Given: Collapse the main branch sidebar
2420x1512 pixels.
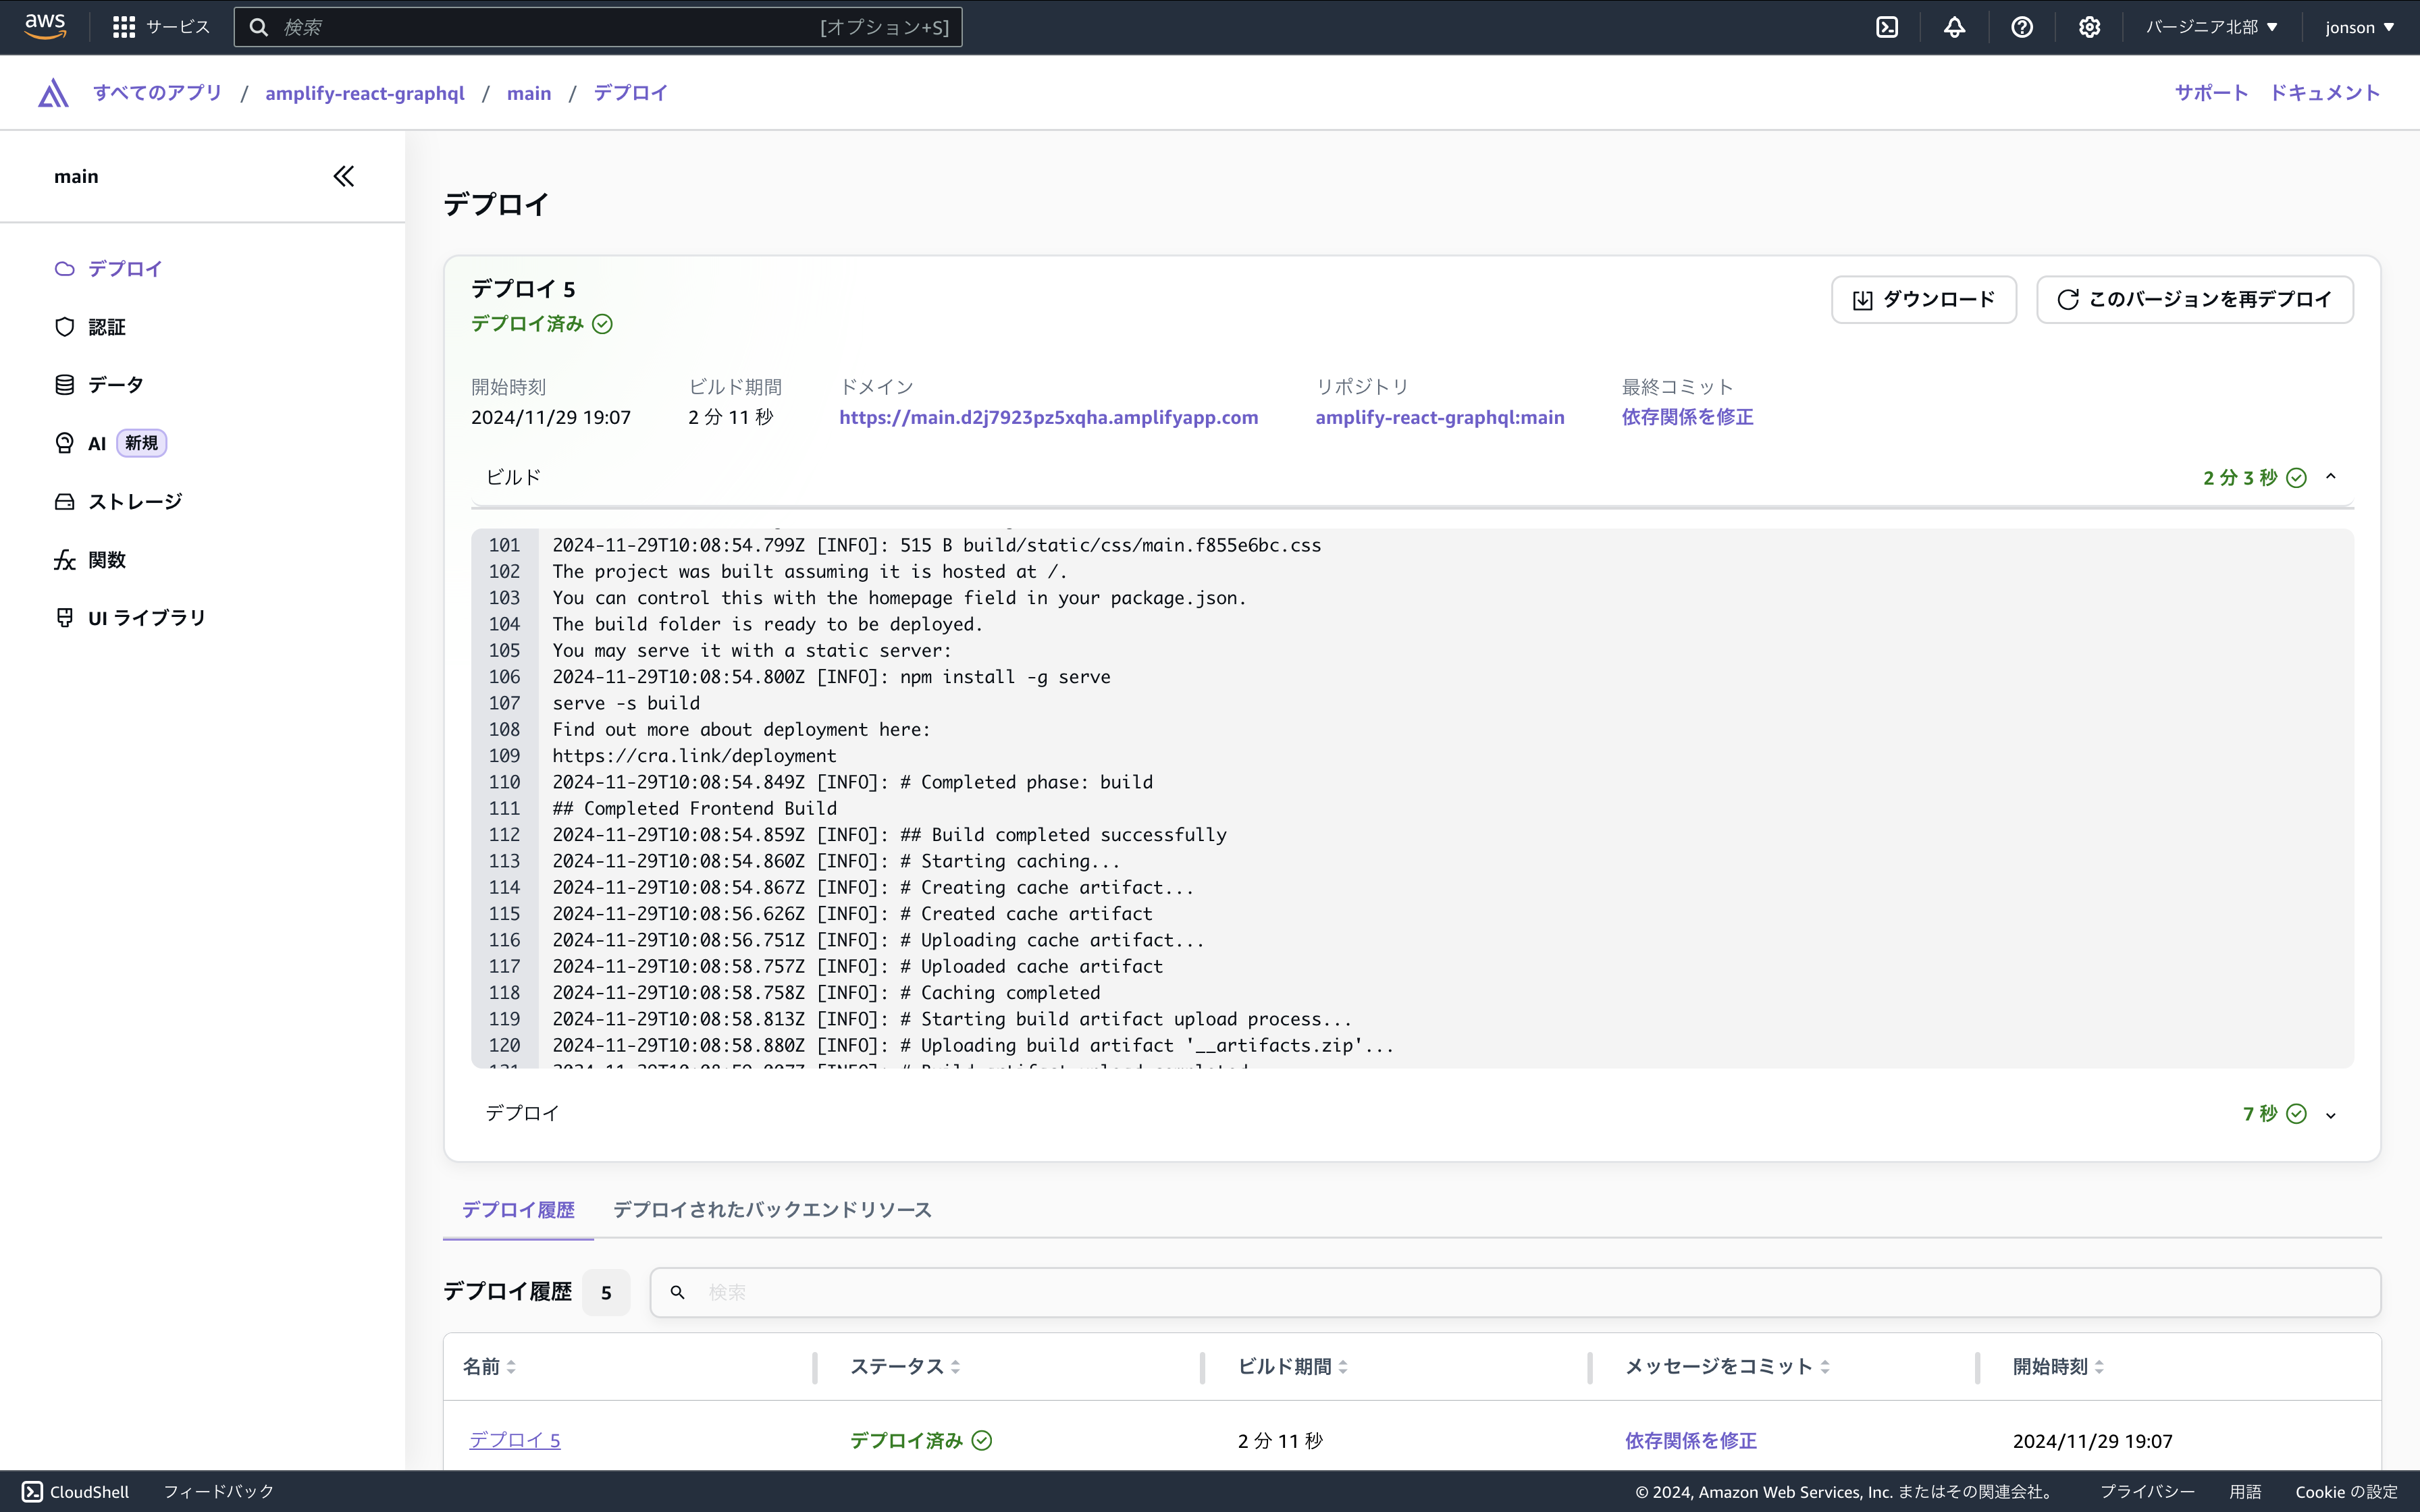Looking at the screenshot, I should pyautogui.click(x=343, y=176).
